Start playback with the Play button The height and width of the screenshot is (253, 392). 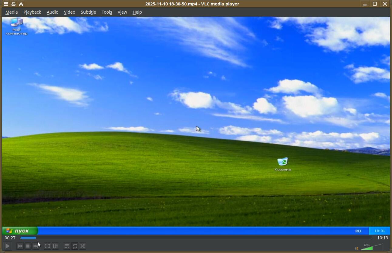pyautogui.click(x=8, y=246)
